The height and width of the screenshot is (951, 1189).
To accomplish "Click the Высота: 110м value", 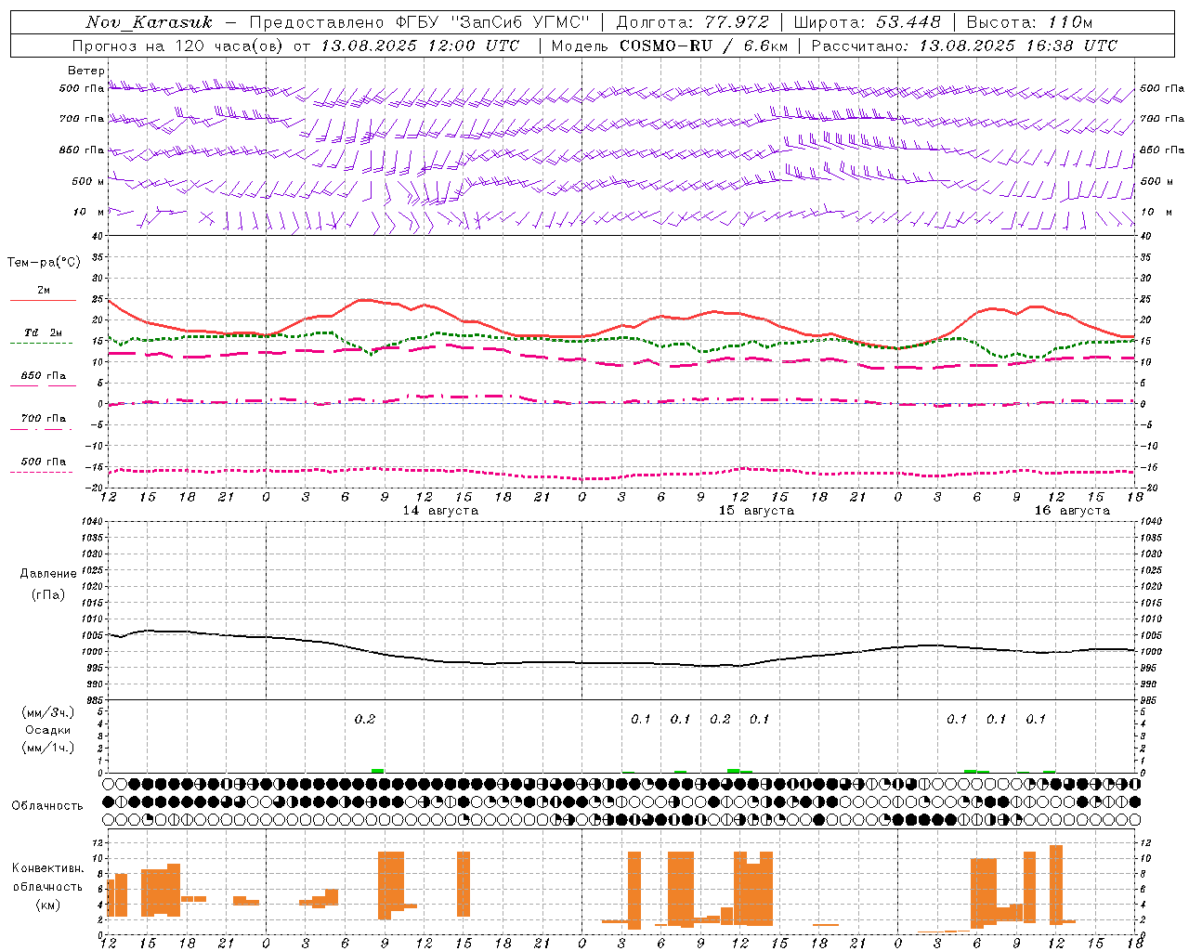I will 1029,22.
